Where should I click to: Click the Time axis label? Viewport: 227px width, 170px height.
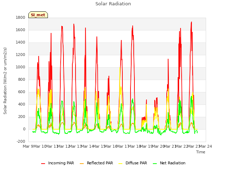[x=200, y=152]
